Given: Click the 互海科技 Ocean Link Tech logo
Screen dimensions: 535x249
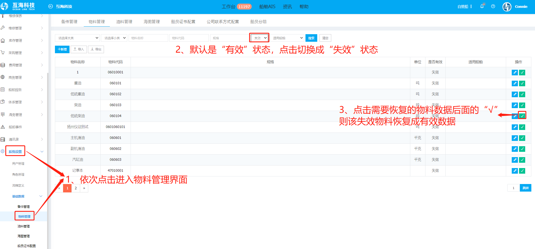Looking at the screenshot, I should pos(18,6).
